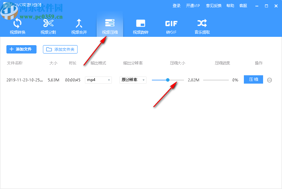Expand the 原分辨率 resolution dropdown
This screenshot has width=282, height=189.
point(133,80)
